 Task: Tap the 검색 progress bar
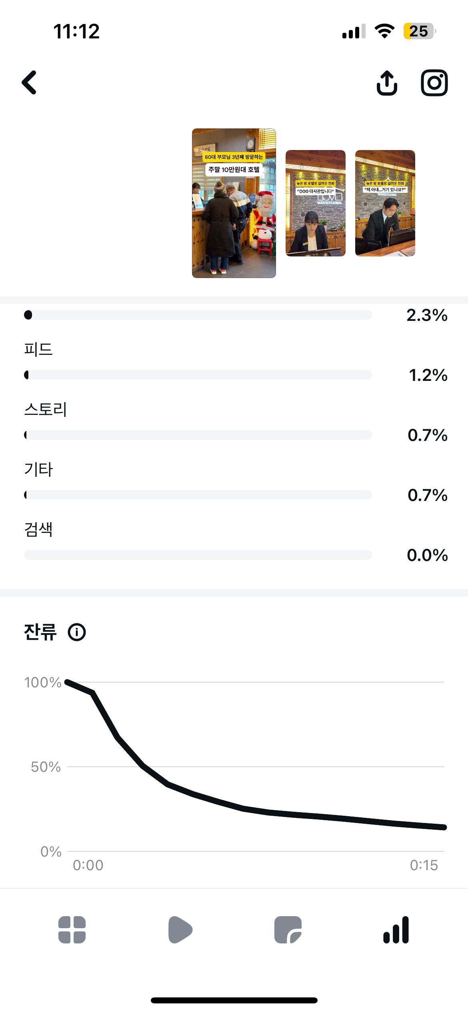tap(198, 555)
